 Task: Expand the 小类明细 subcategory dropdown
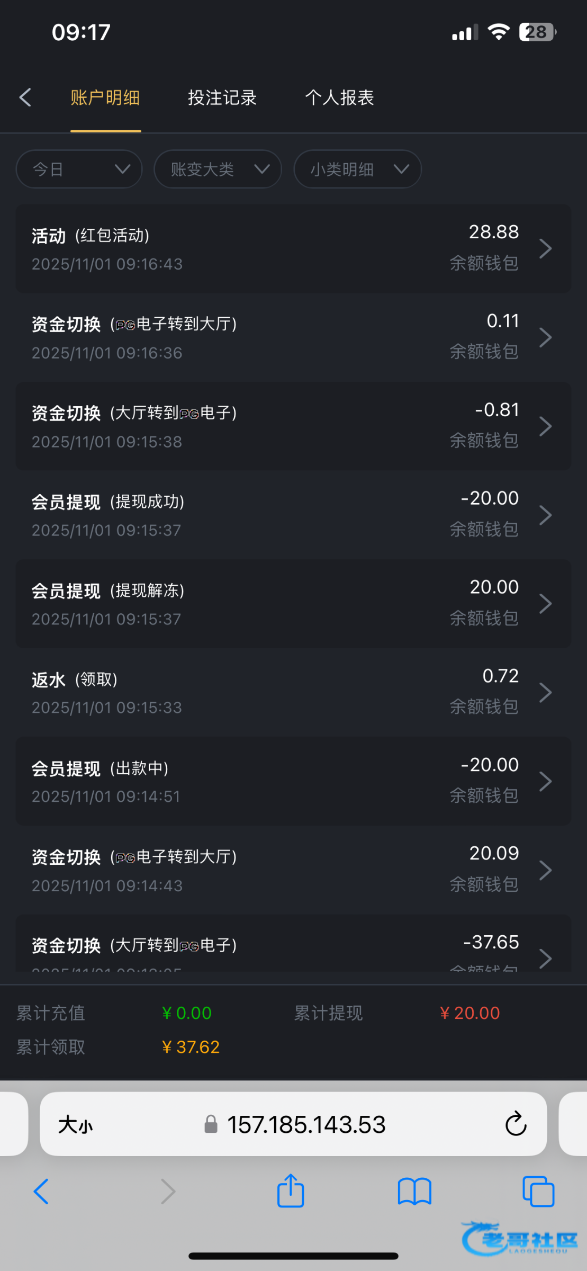click(357, 169)
